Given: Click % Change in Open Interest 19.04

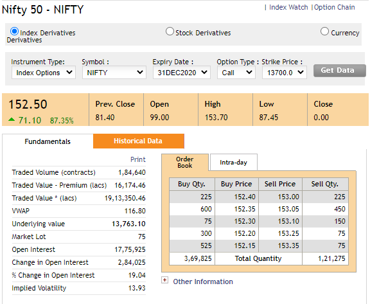Looking at the screenshot, I should (137, 275).
